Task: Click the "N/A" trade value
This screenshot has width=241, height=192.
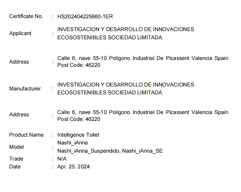Action: pos(62,159)
